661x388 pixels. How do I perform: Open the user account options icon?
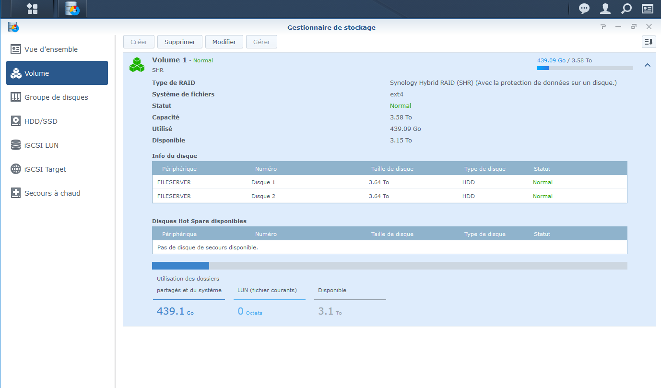(x=605, y=9)
